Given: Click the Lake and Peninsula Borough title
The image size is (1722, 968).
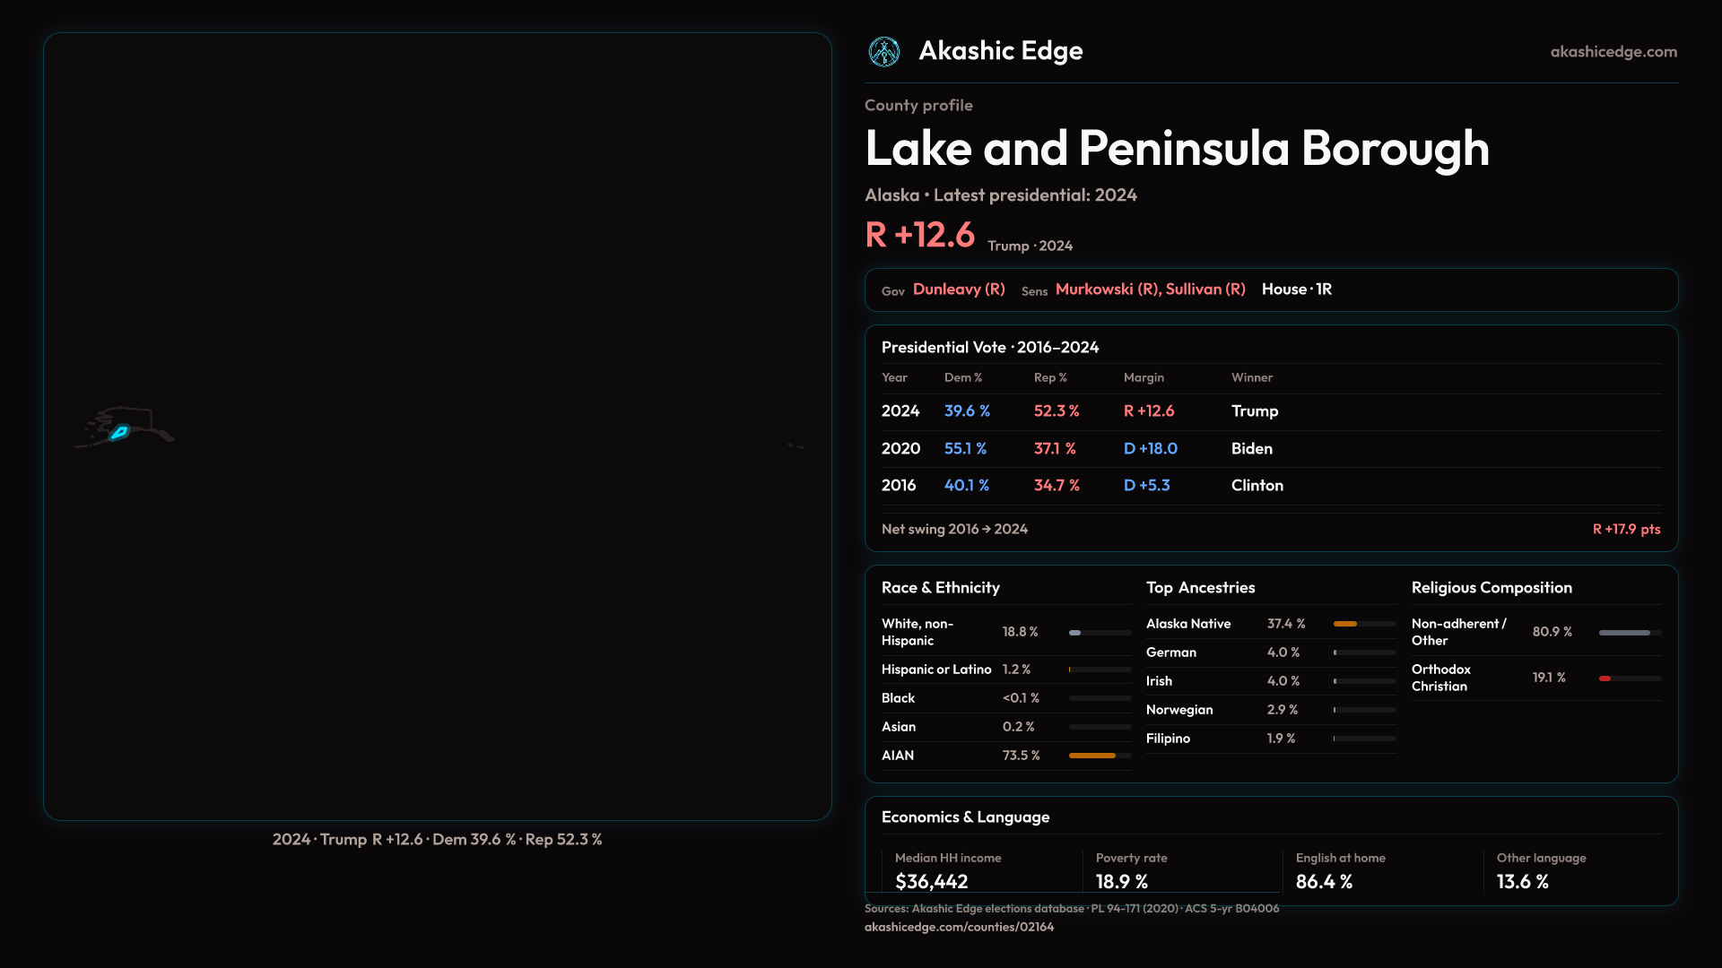Looking at the screenshot, I should (x=1177, y=148).
